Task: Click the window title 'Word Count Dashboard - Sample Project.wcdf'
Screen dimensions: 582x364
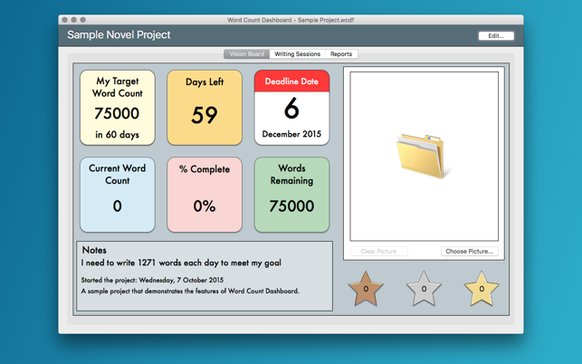Action: pos(291,20)
